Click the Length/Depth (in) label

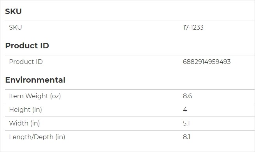pos(37,137)
